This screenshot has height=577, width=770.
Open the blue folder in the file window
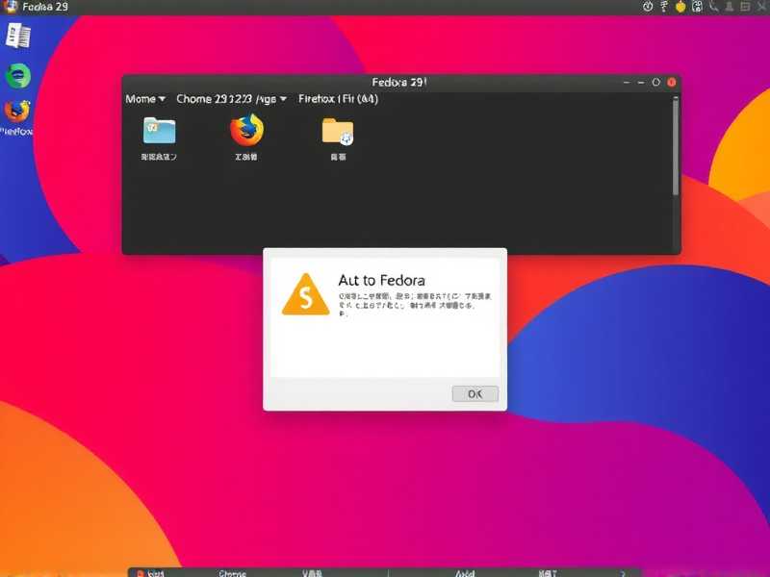pyautogui.click(x=159, y=133)
